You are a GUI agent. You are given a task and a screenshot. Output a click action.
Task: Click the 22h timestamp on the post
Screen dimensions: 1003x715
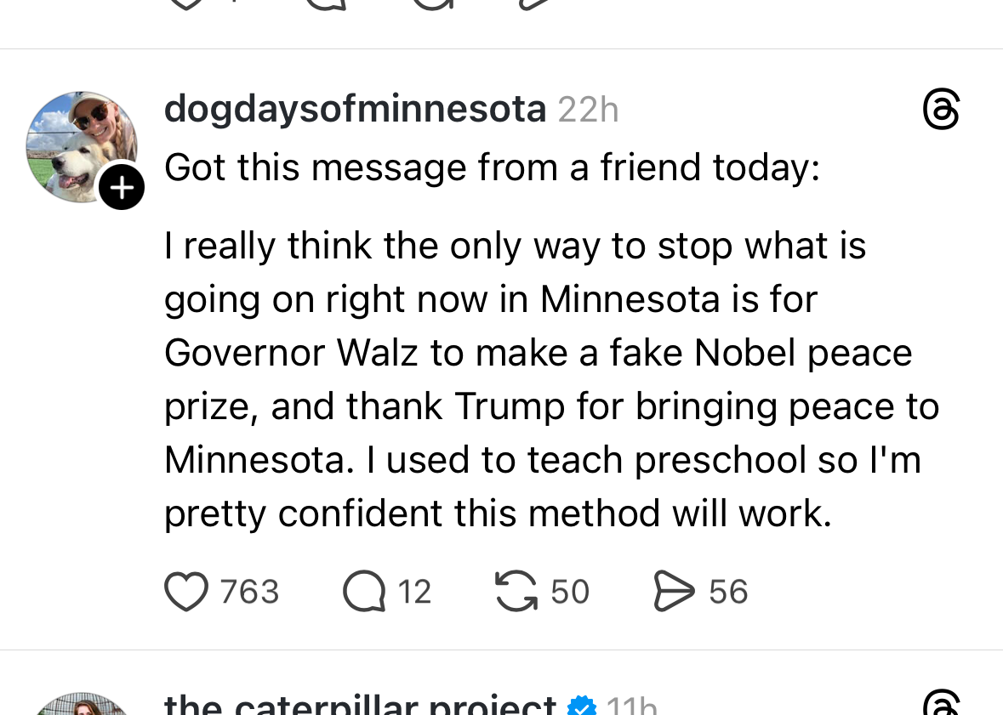pyautogui.click(x=588, y=111)
